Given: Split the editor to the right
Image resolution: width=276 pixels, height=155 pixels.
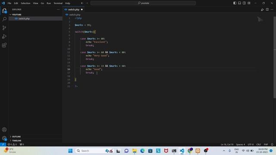Looking at the screenshot, I should 267,9.
